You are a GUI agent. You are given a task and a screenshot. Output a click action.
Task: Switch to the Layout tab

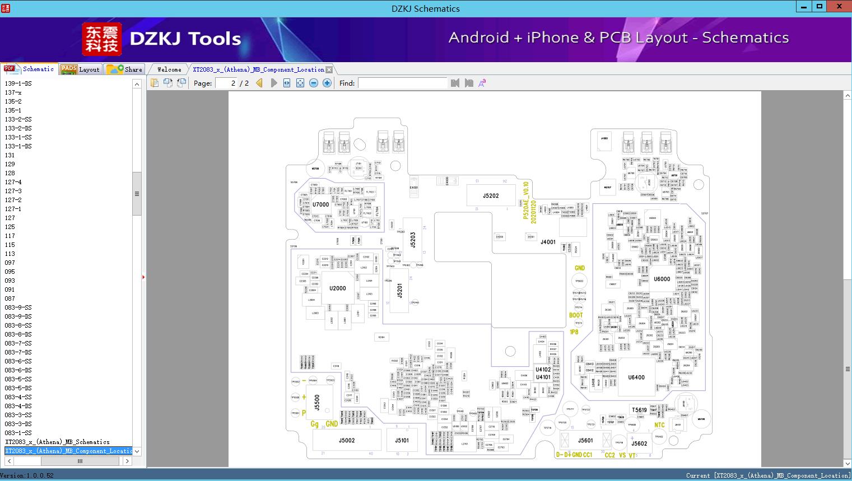coord(81,69)
